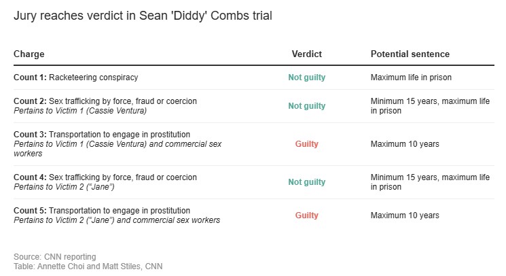Select the Verdict column header

point(306,54)
